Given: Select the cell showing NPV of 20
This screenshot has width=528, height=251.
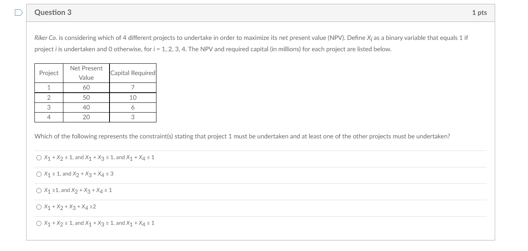Looking at the screenshot, I should (86, 117).
